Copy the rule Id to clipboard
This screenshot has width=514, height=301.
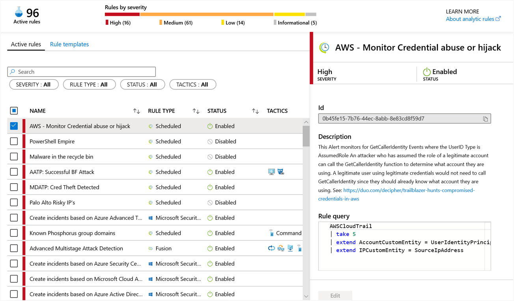click(485, 119)
